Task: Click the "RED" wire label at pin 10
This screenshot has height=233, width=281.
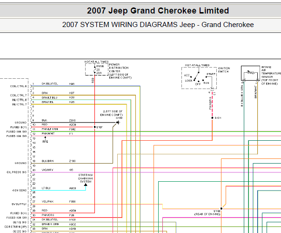Action: point(45,124)
